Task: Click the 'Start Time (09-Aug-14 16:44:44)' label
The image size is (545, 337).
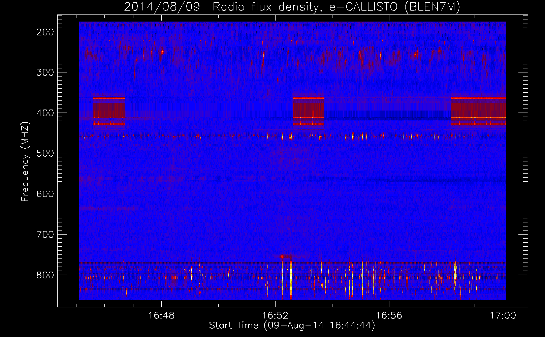Action: (x=292, y=326)
